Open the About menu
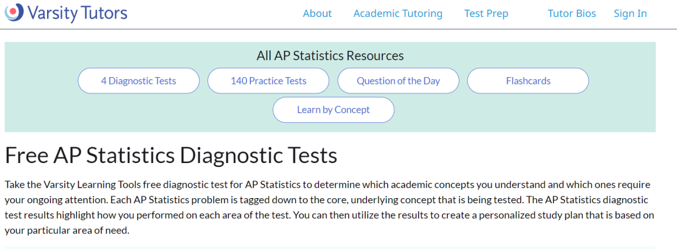 (x=317, y=13)
